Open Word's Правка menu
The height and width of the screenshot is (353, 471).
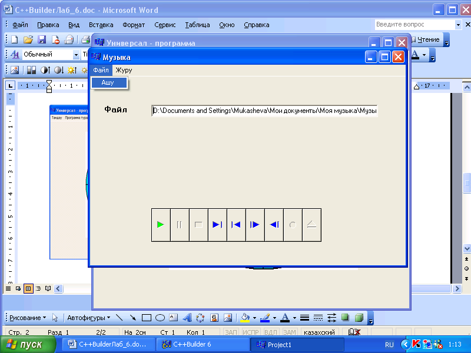48,25
